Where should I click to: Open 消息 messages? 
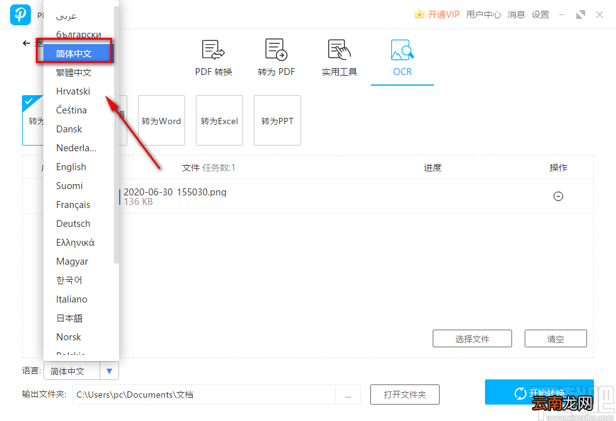click(516, 14)
